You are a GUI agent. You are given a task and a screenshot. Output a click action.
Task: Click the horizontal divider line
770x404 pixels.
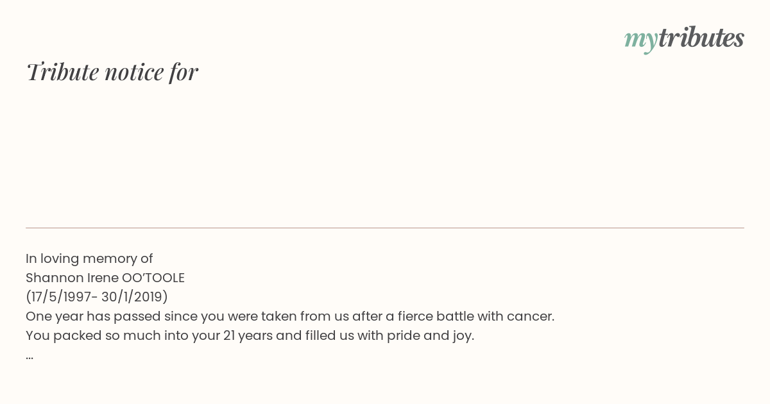coord(385,228)
